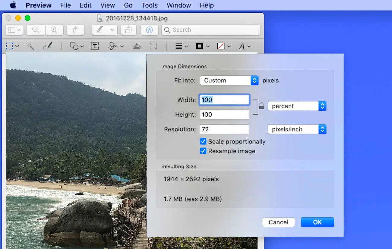
Task: Uncheck Resample image checkbox
Action: [203, 151]
